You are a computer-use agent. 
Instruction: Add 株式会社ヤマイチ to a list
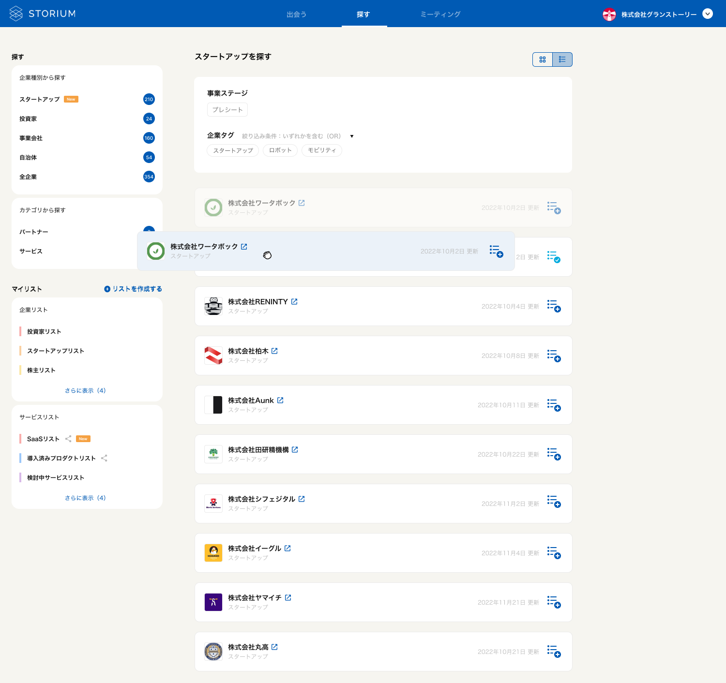(554, 602)
